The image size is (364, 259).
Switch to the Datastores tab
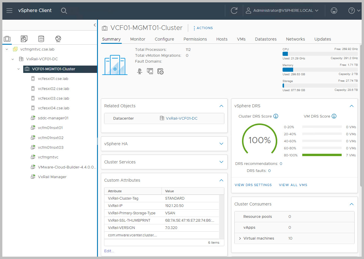tap(266, 39)
